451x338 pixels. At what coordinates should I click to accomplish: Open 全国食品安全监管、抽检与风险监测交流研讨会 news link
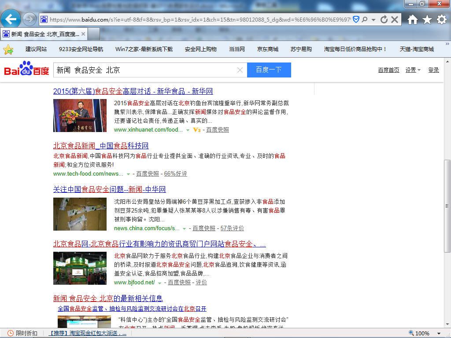(x=132, y=309)
